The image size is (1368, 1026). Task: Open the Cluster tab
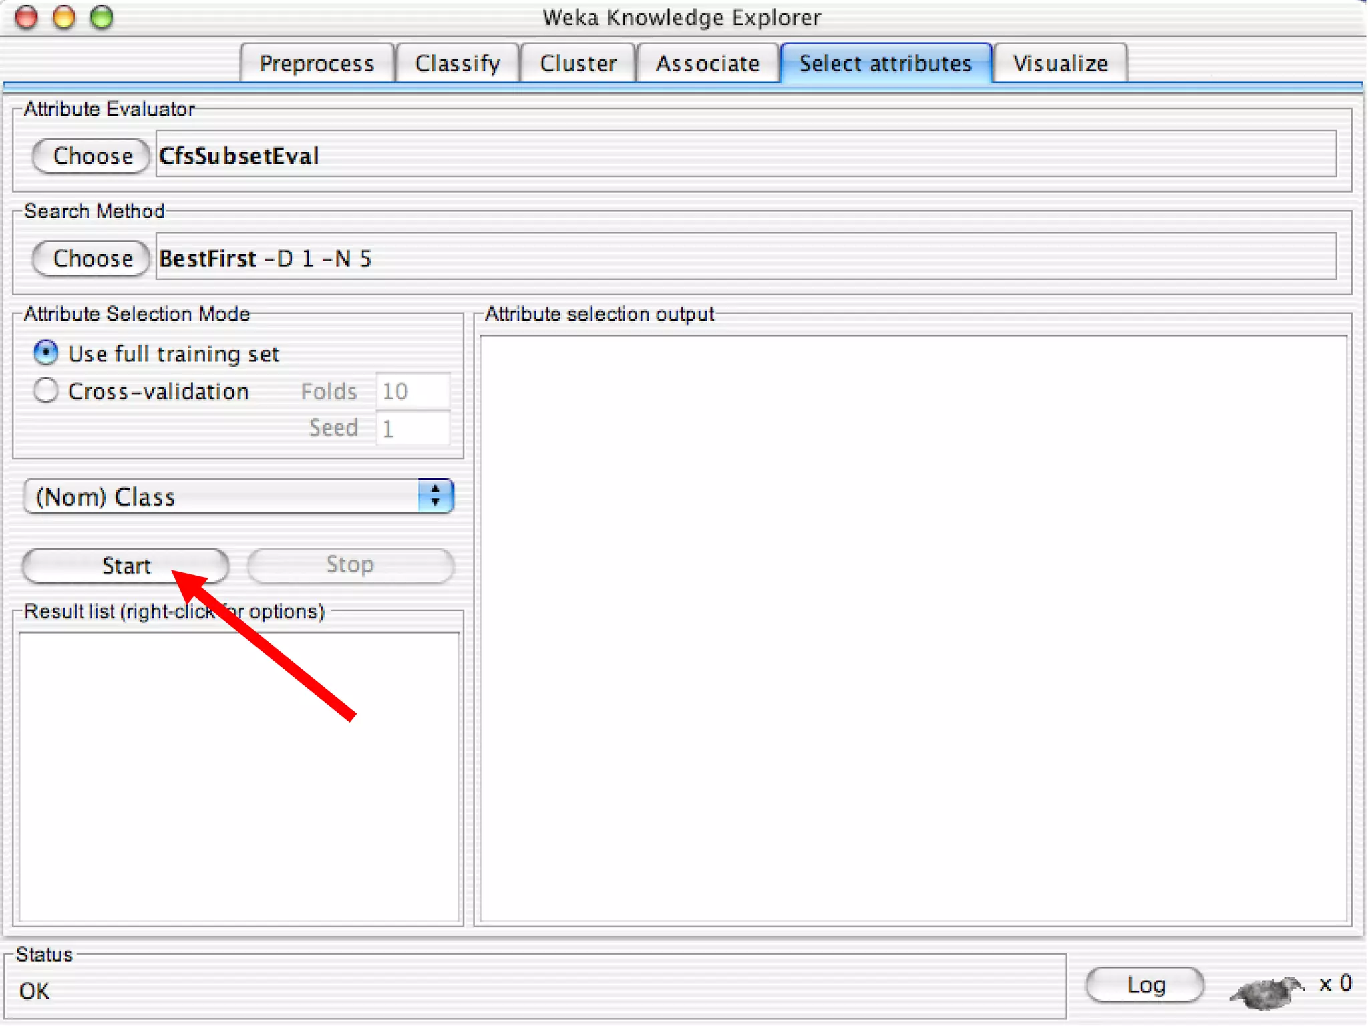(x=578, y=63)
